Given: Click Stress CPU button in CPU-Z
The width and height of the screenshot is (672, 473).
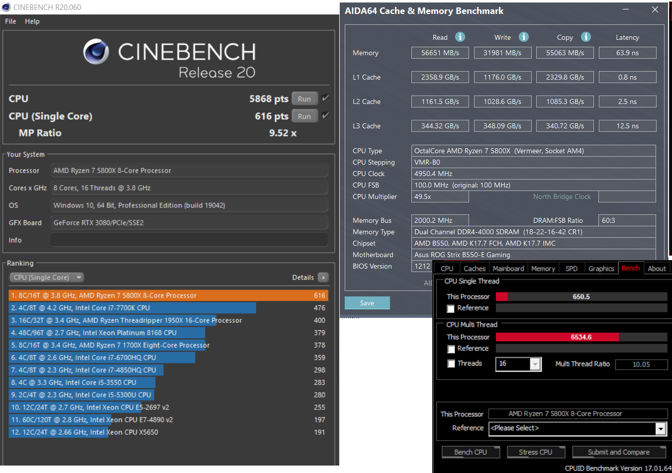Looking at the screenshot, I should coord(536,452).
